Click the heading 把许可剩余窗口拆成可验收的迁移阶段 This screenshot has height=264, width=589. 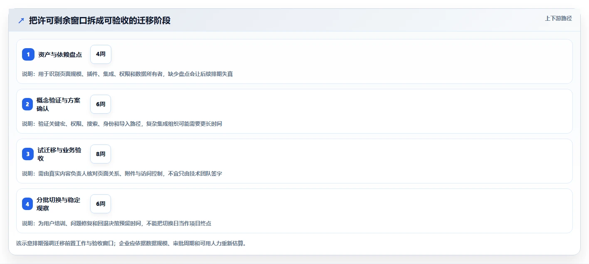pyautogui.click(x=100, y=20)
